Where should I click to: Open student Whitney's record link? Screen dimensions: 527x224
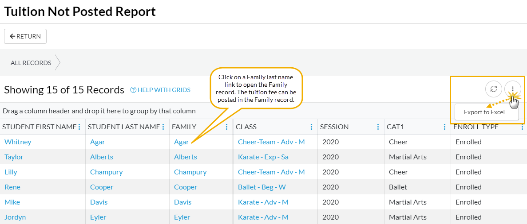click(18, 142)
